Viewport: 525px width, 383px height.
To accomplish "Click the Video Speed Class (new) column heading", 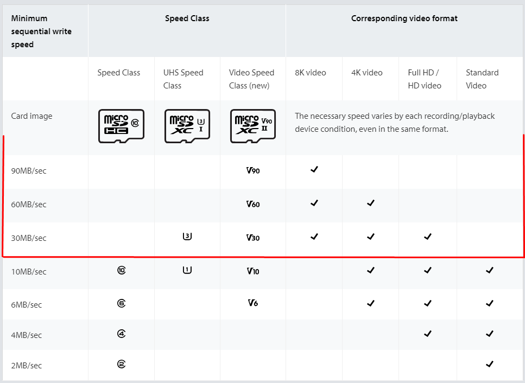I will (251, 79).
